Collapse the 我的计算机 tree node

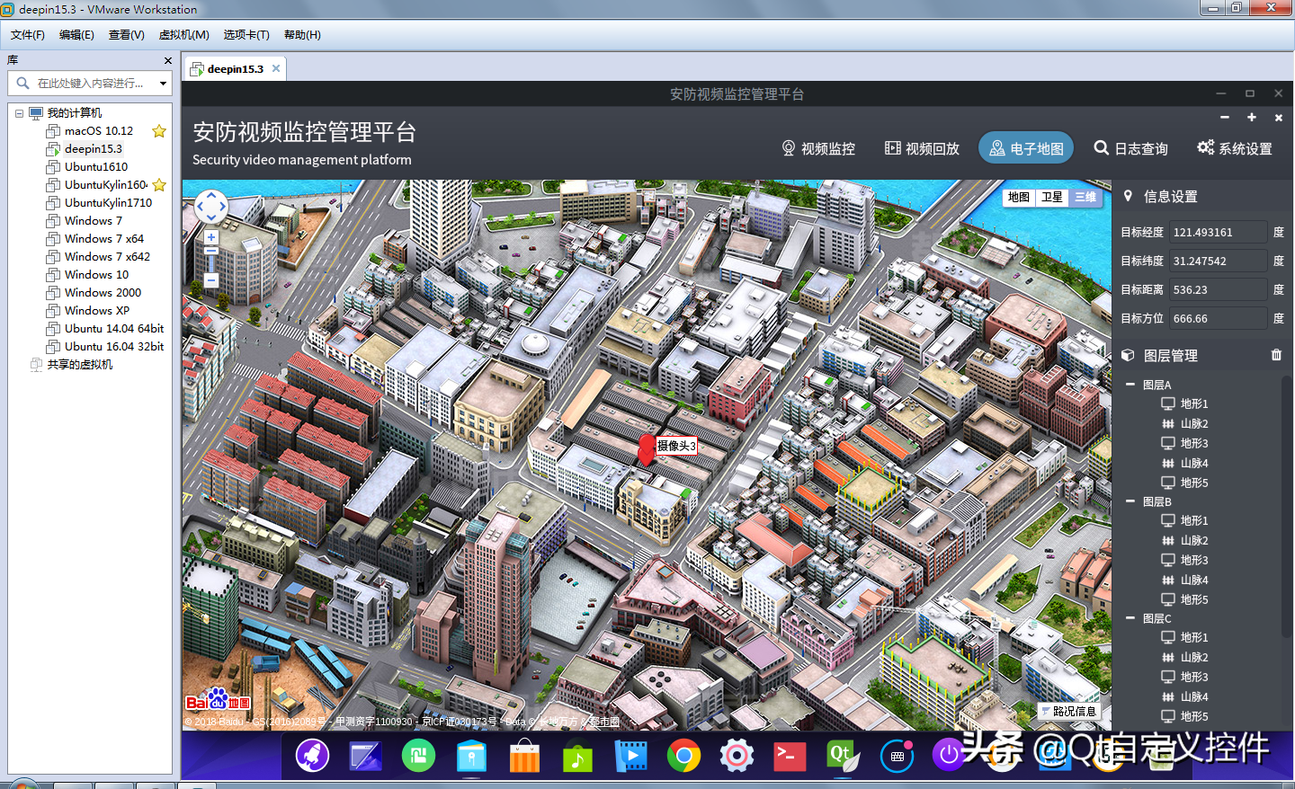pyautogui.click(x=19, y=113)
